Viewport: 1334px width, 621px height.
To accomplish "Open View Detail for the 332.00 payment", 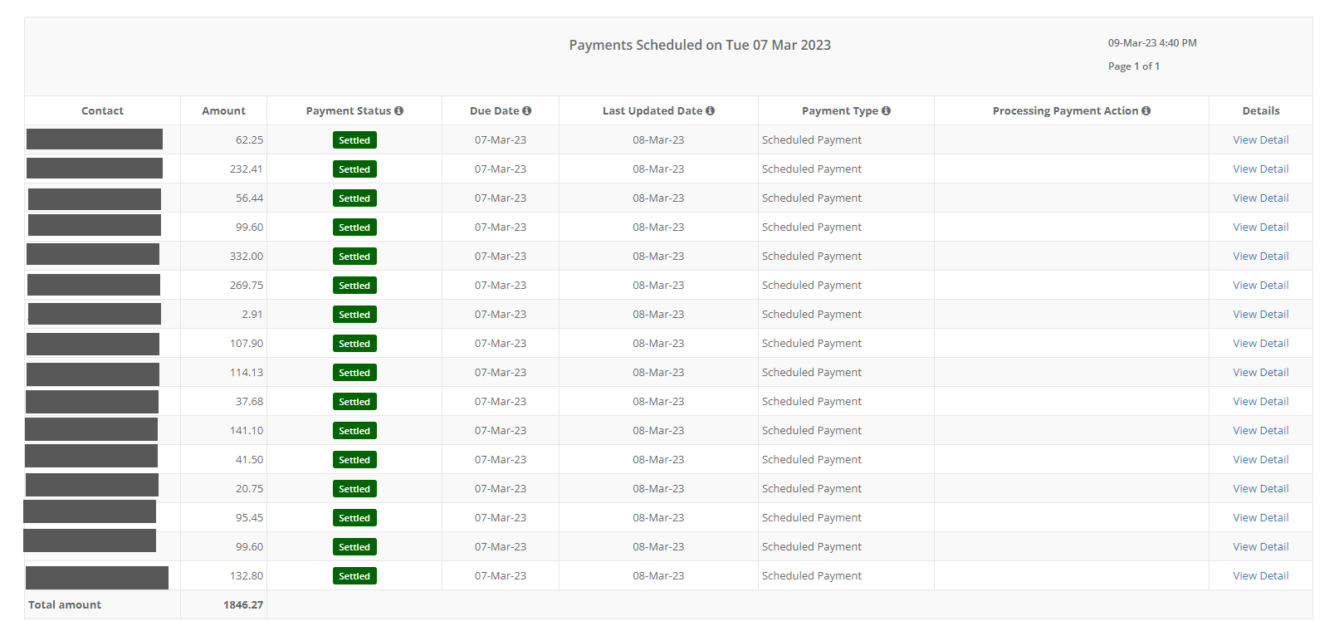I will point(1261,256).
